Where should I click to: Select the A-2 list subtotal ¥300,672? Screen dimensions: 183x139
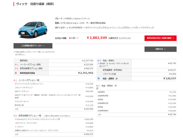click(88, 134)
